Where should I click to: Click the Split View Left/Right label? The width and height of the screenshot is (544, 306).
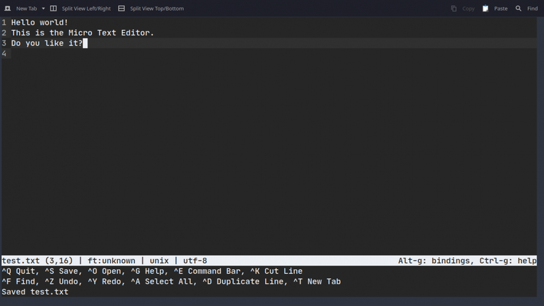tap(86, 9)
